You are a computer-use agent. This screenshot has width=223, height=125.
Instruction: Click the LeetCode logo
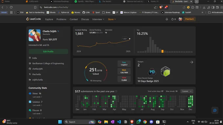[x=33, y=19]
